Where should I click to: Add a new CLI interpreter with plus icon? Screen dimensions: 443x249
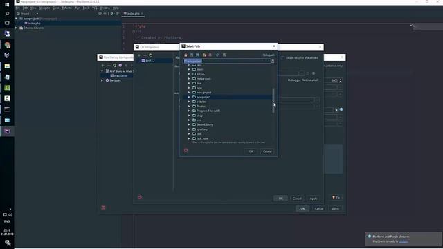pos(139,55)
